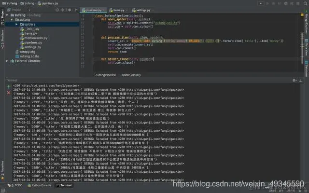Switch to the settings.py editor tab

141,10
